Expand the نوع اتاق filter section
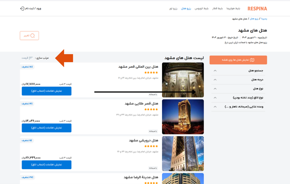This screenshot has width=290, height=184. 215,98
